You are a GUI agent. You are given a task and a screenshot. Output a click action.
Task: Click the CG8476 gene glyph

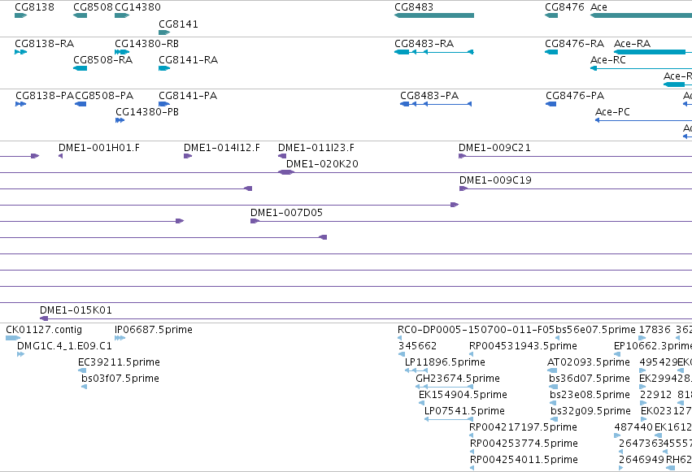tap(551, 15)
